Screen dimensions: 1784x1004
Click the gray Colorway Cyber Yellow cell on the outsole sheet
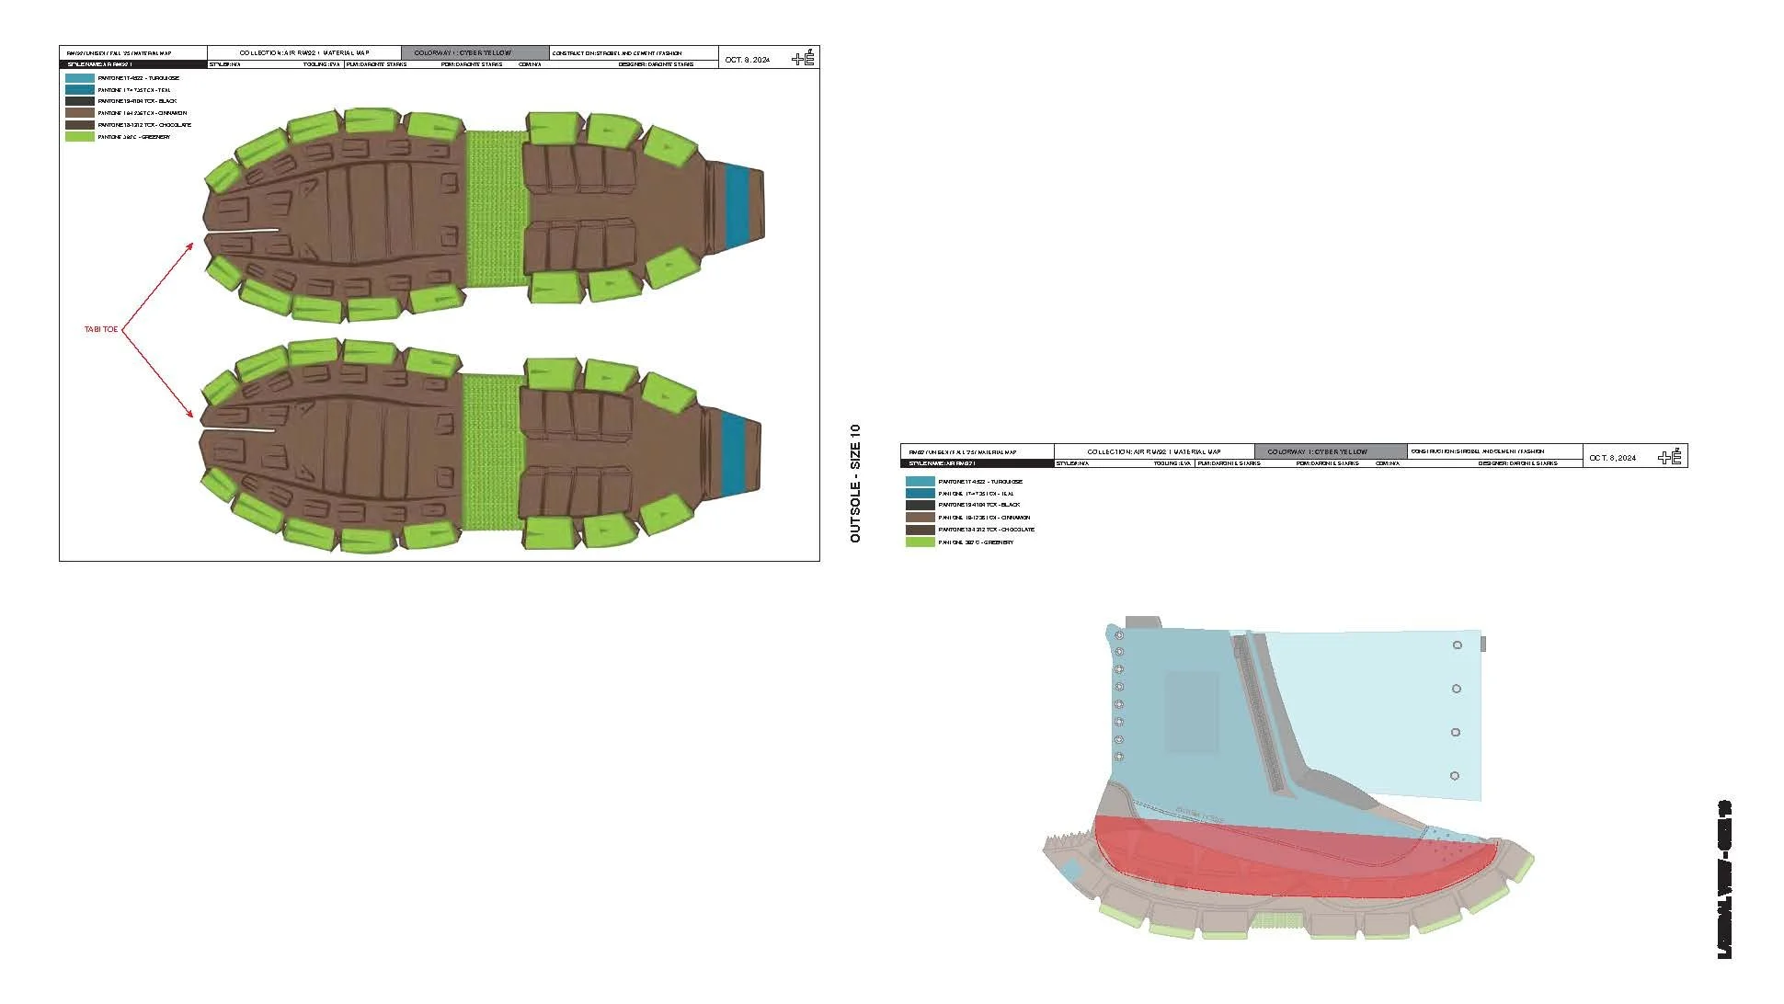pos(475,53)
